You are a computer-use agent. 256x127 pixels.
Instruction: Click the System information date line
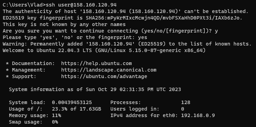[x=95, y=89]
